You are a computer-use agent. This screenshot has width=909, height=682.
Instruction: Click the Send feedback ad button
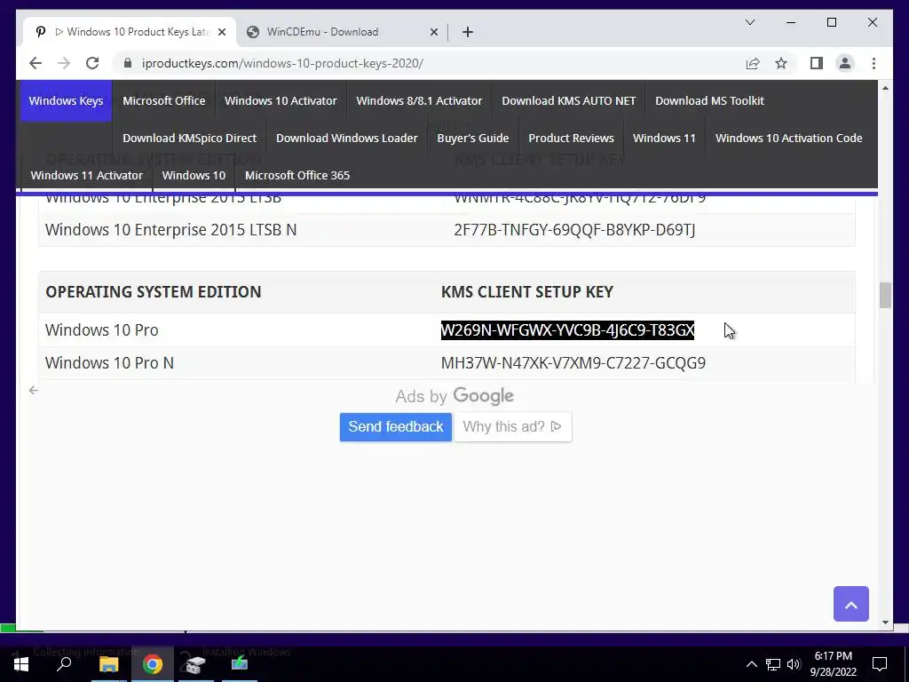pyautogui.click(x=395, y=427)
